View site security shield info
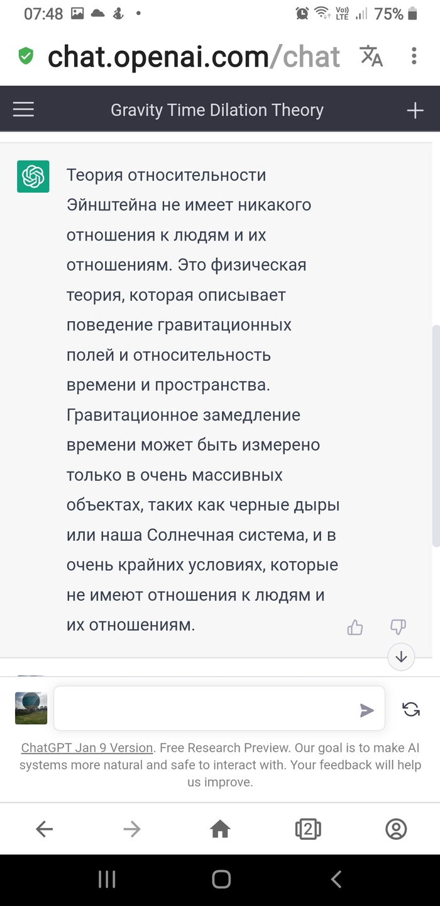 click(x=26, y=57)
